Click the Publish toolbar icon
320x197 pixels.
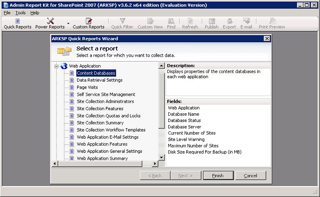pyautogui.click(x=212, y=24)
